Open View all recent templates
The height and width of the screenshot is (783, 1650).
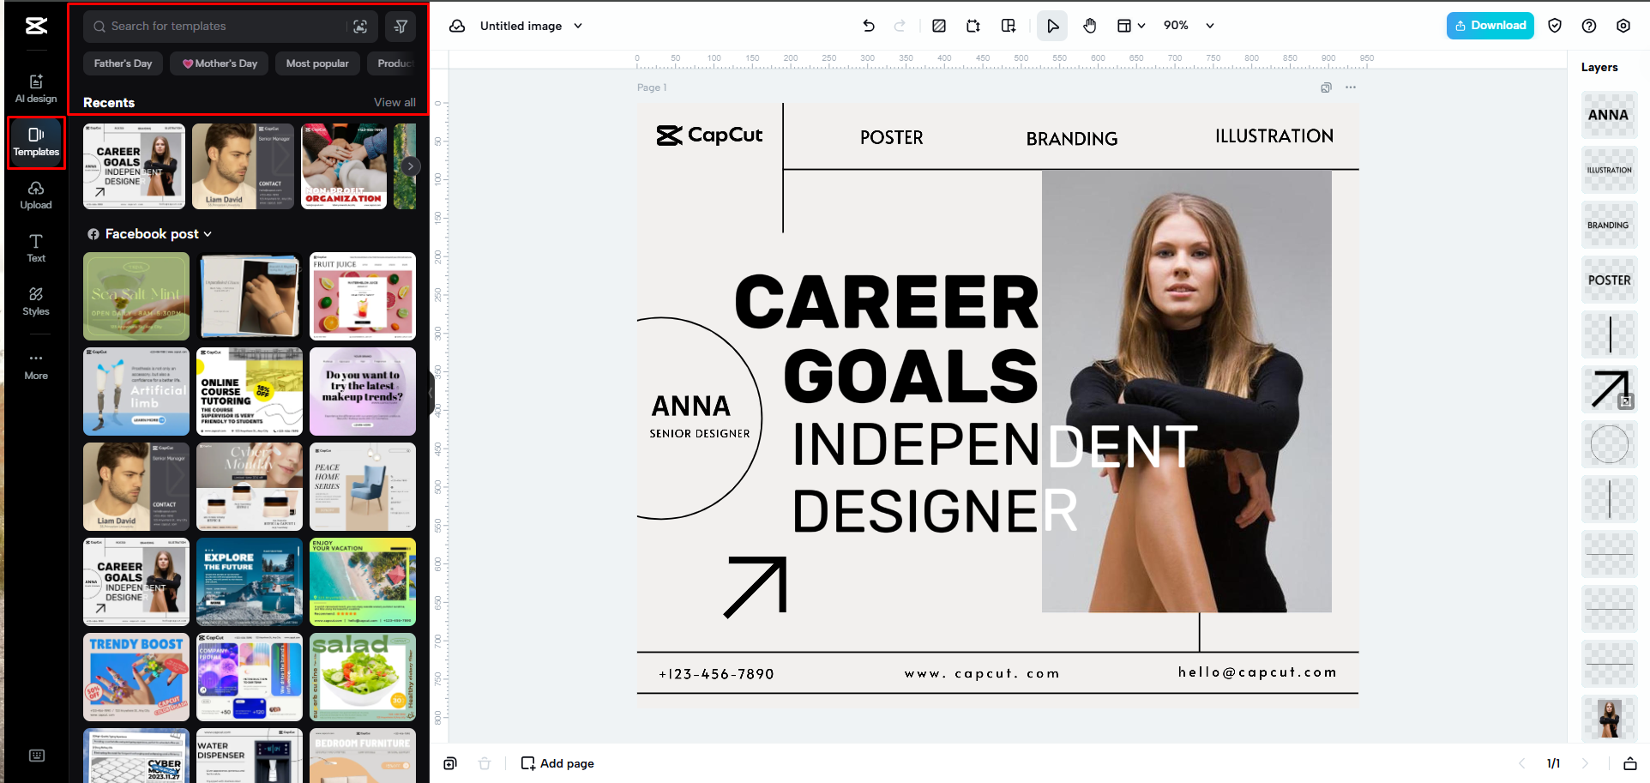394,102
